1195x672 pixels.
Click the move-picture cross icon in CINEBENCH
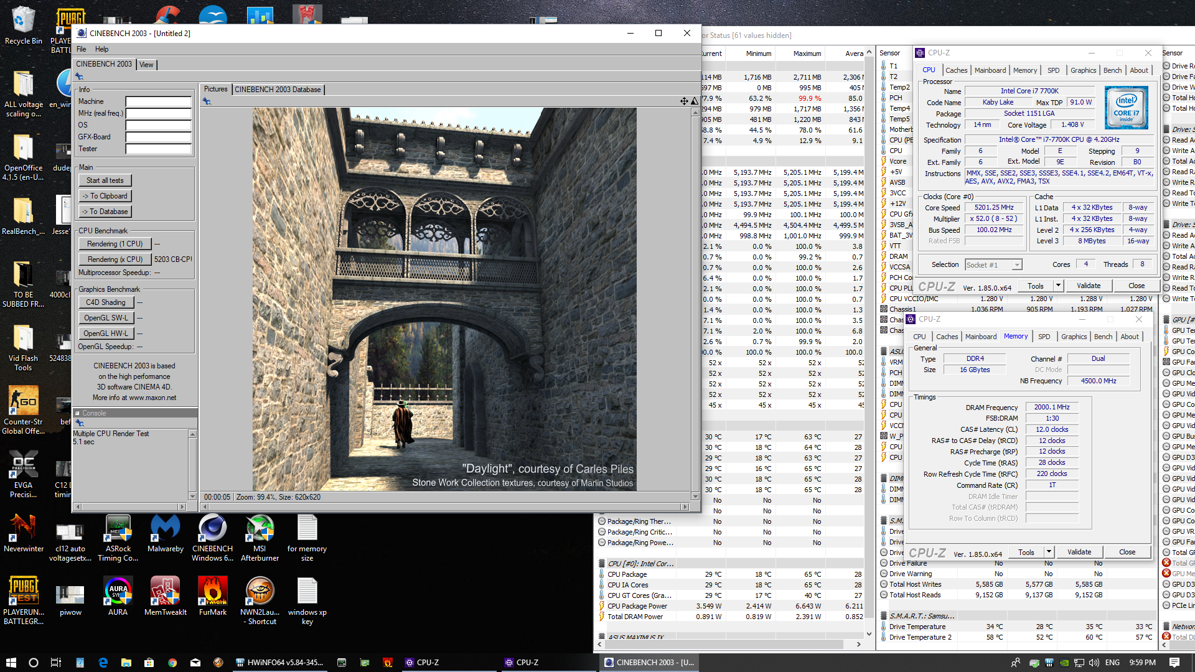[684, 101]
